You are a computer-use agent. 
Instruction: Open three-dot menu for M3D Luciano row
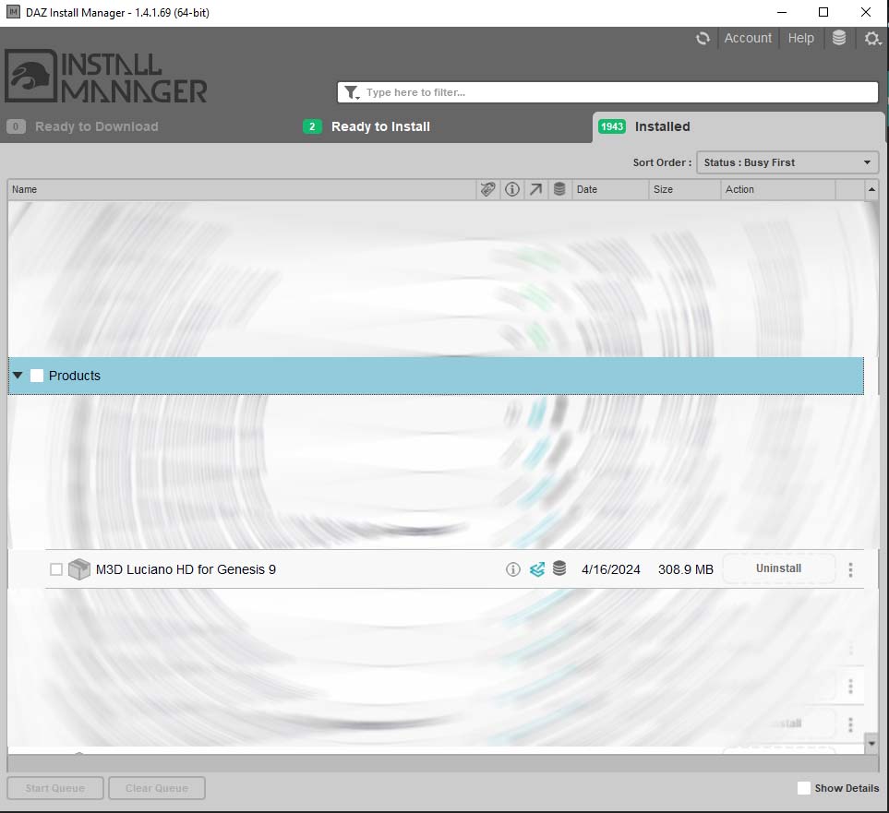[x=850, y=569]
